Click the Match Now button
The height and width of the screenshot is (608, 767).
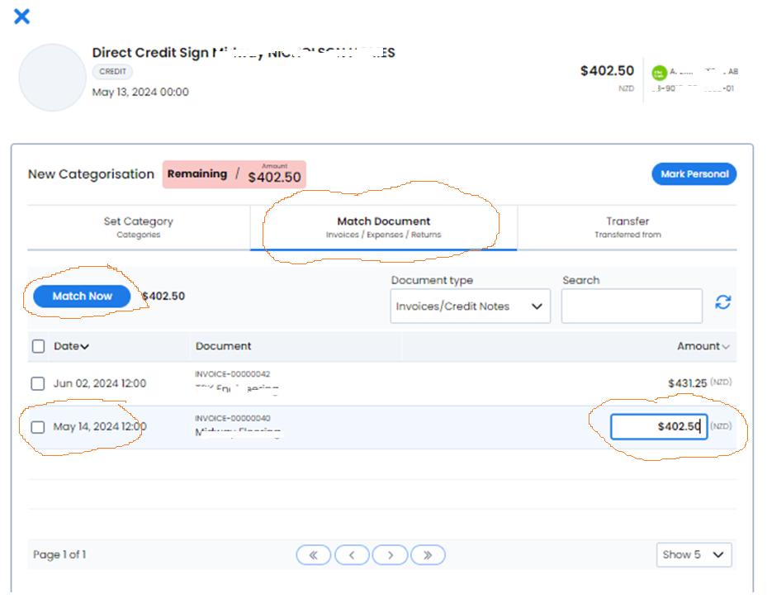click(x=82, y=297)
